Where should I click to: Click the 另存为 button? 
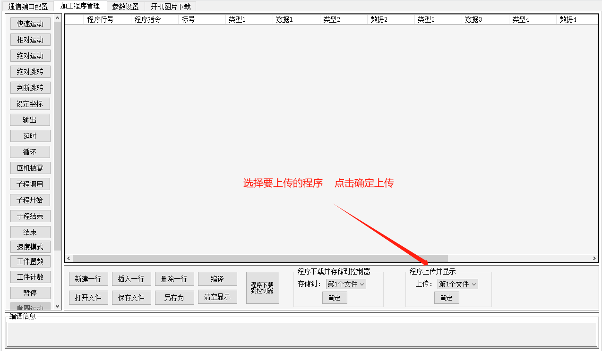pyautogui.click(x=174, y=298)
